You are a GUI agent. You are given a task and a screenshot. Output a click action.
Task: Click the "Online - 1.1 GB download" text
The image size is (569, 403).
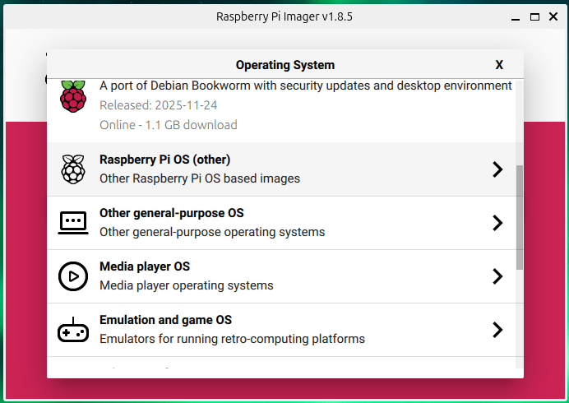(x=168, y=125)
